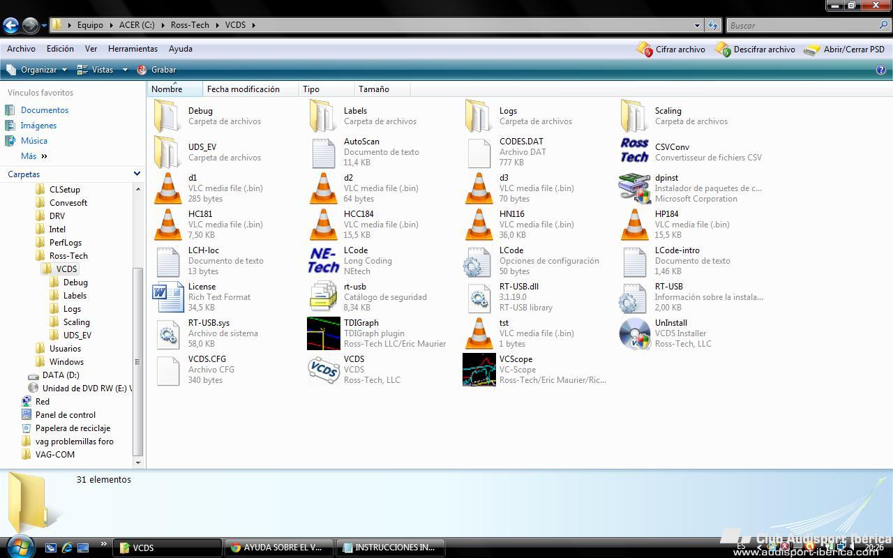Viewport: 893px width, 558px height.
Task: Open the Vistas dropdown arrow
Action: (x=125, y=70)
